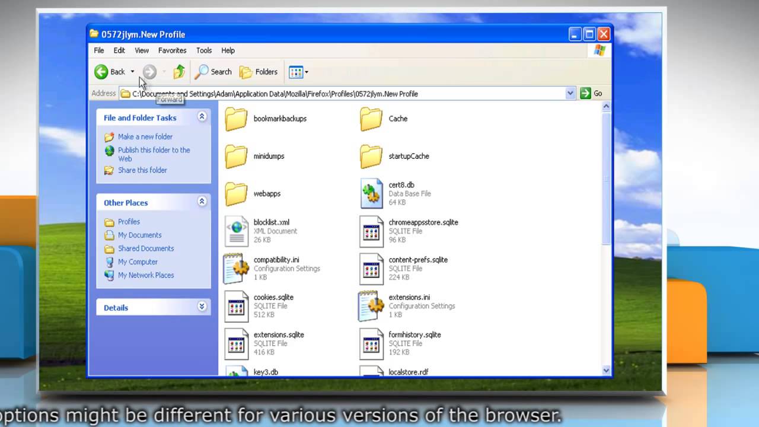
Task: Open Profiles in Other Places
Action: [129, 222]
